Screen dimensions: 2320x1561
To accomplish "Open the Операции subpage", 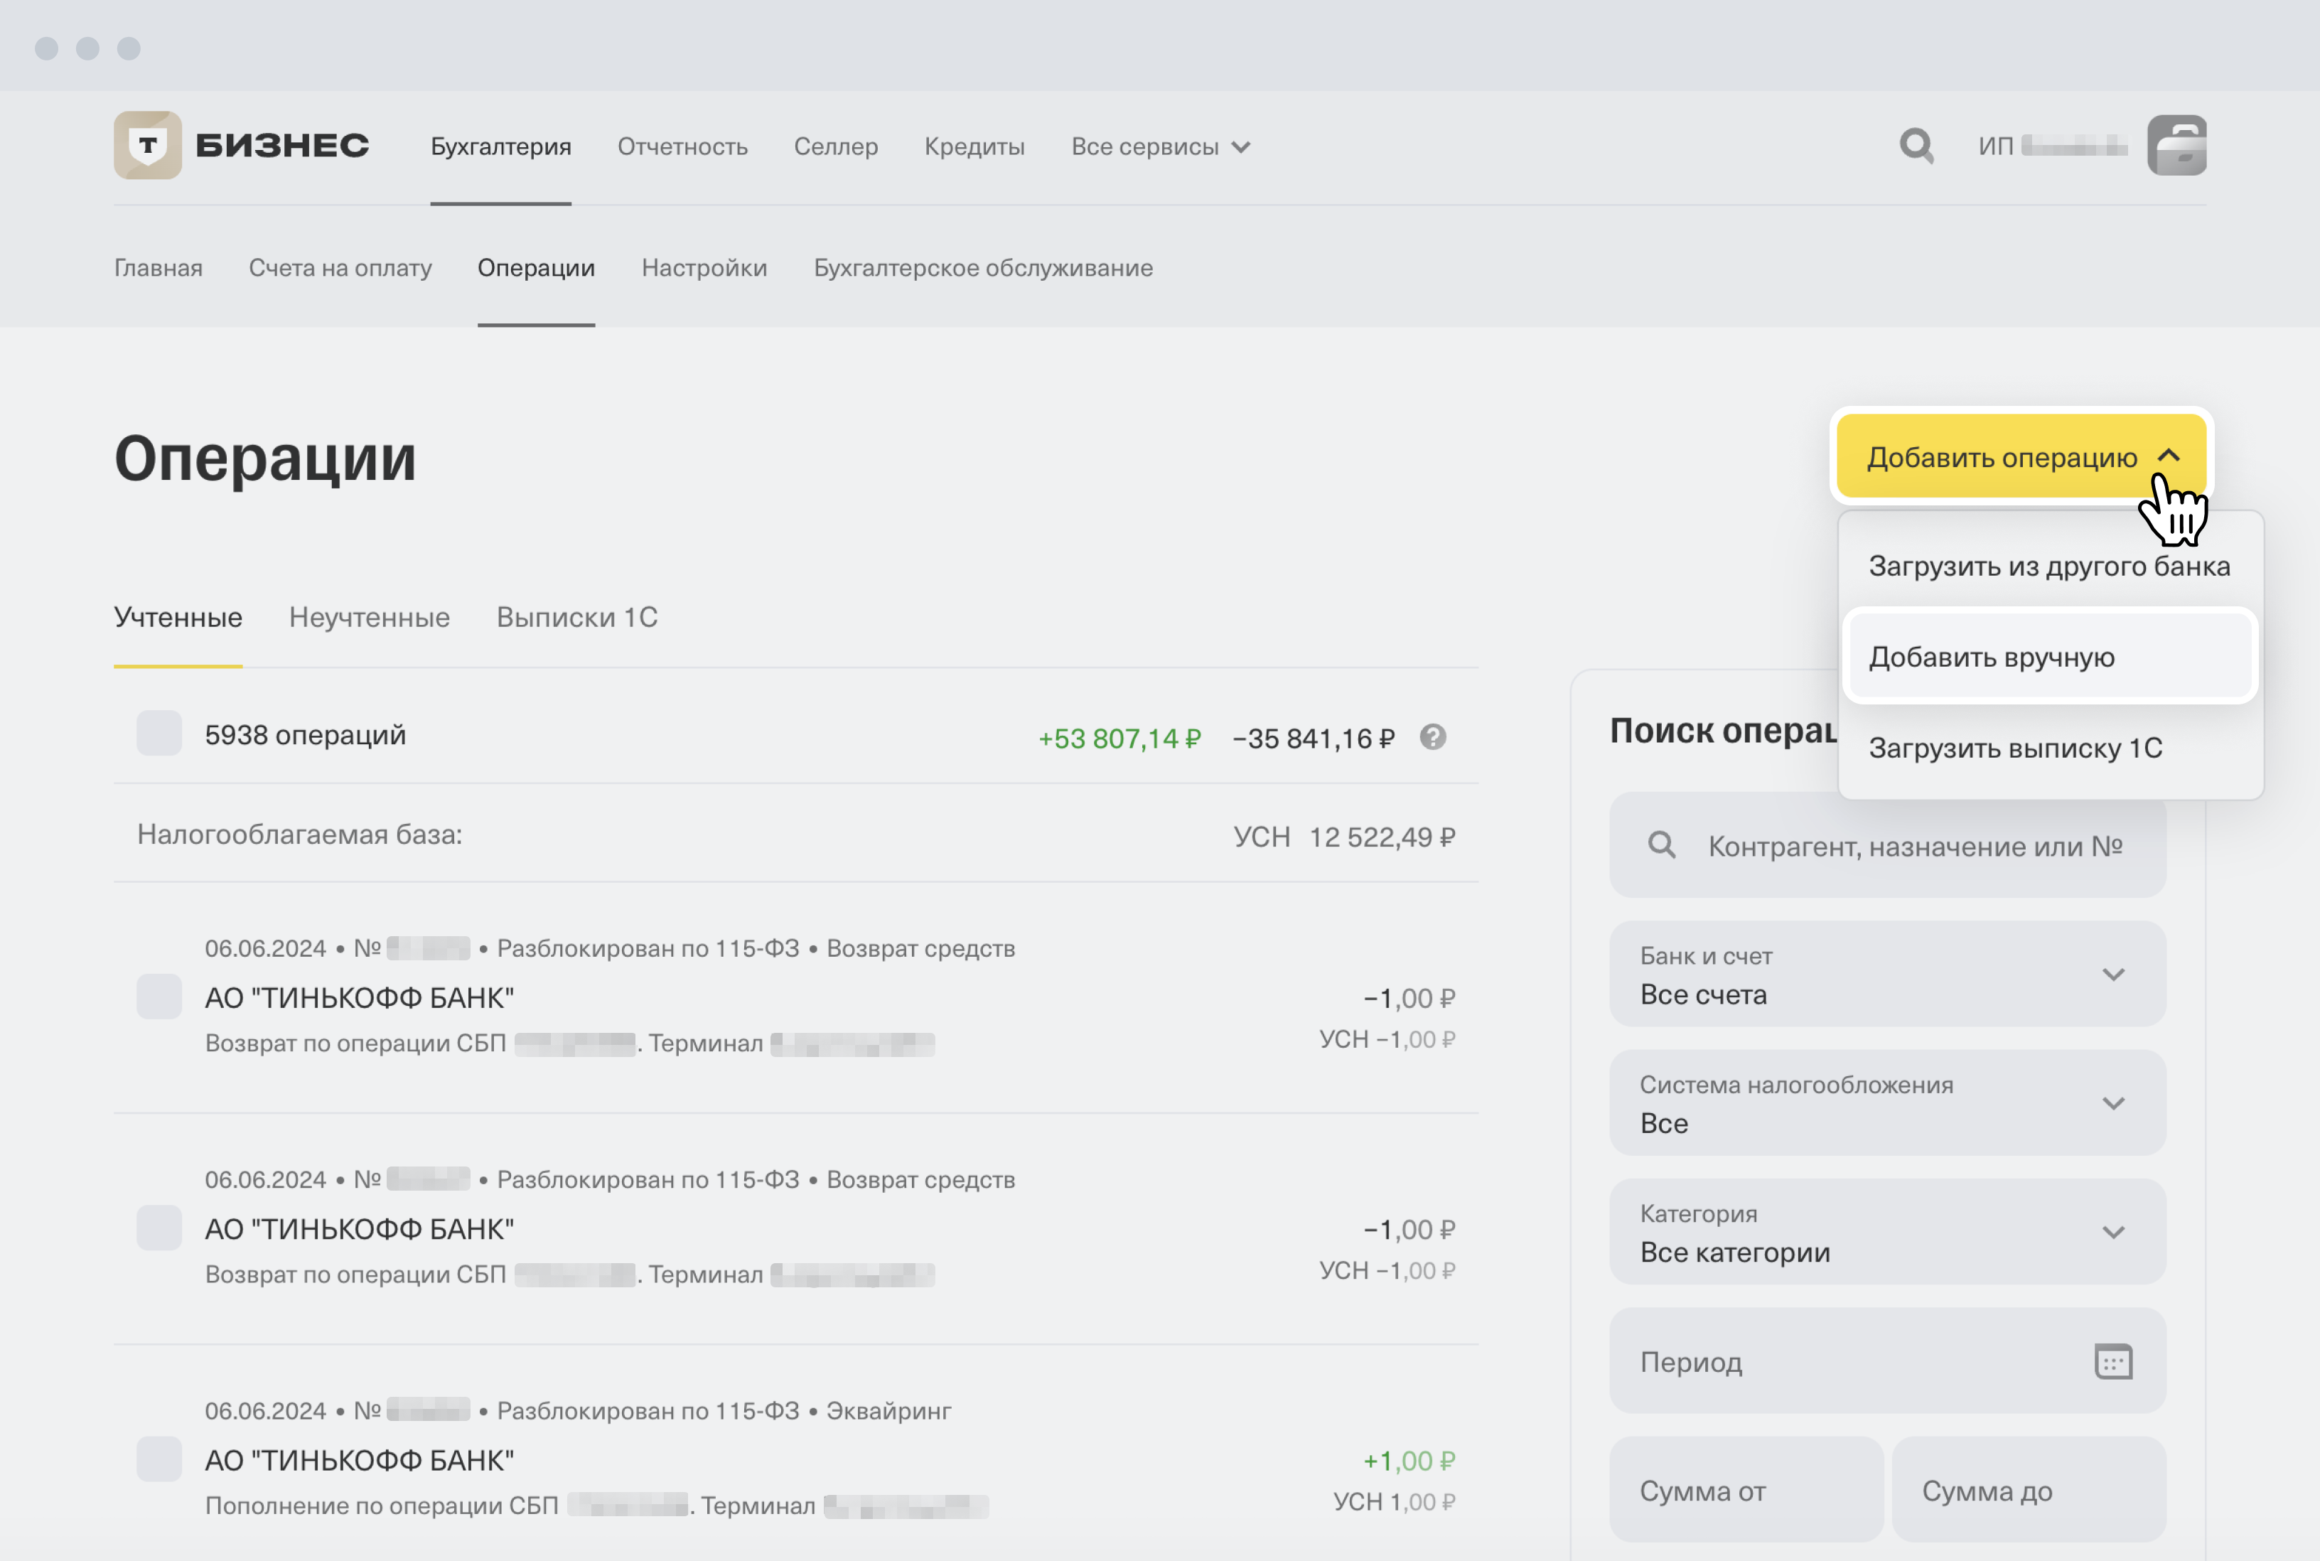I will click(x=537, y=268).
